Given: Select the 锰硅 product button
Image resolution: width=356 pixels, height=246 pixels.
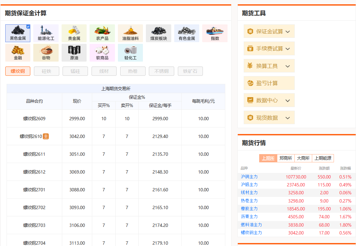Looking at the screenshot, I should coord(75,71).
